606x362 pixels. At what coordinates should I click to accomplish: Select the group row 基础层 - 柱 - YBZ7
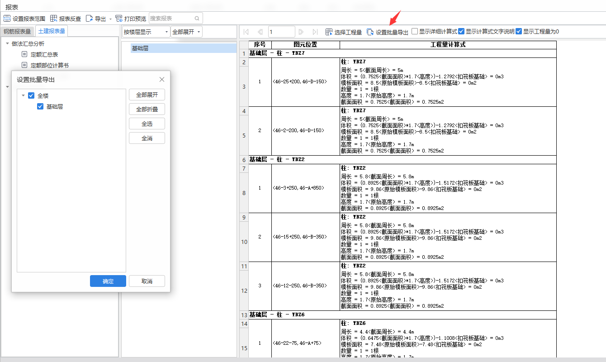[x=402, y=53]
